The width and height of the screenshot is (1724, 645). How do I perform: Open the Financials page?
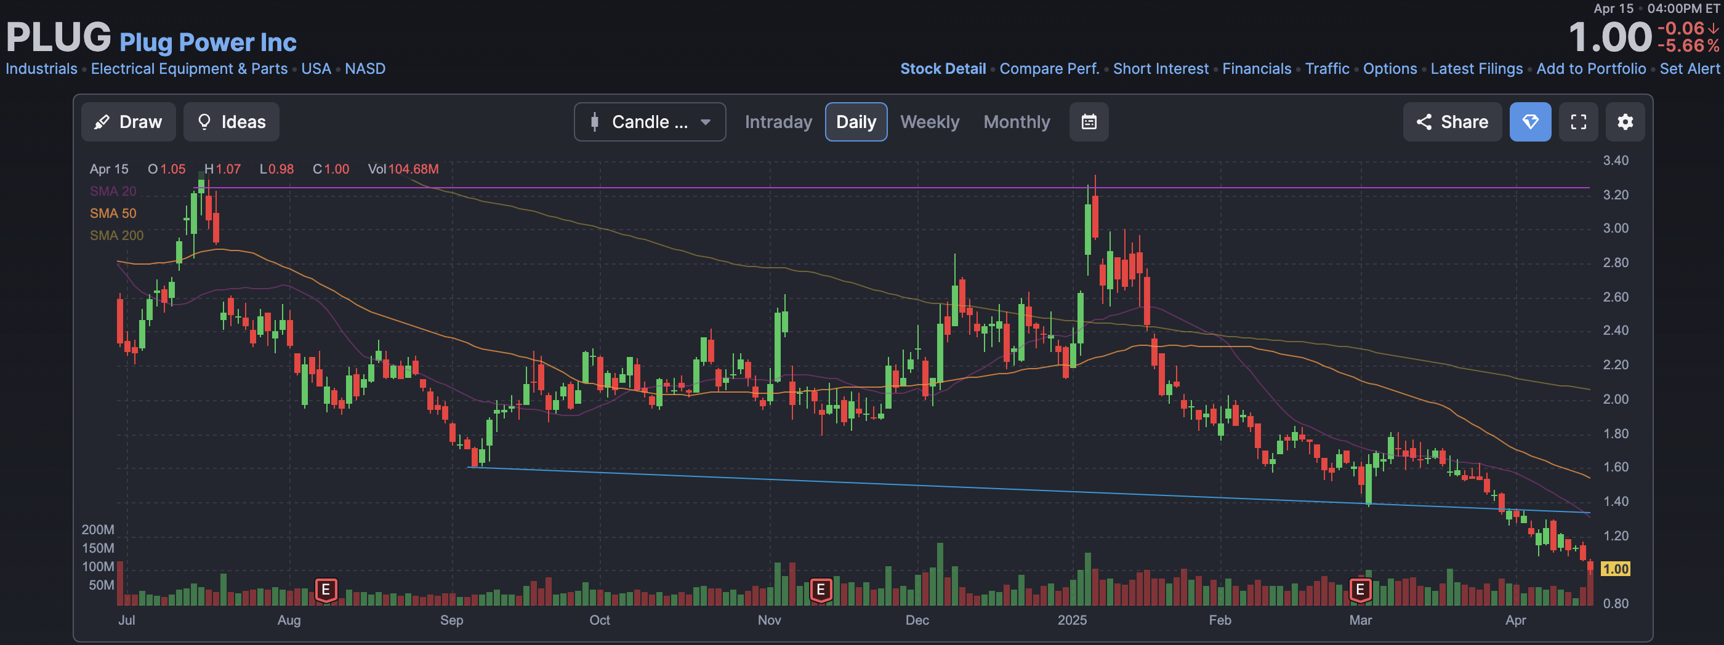1257,69
